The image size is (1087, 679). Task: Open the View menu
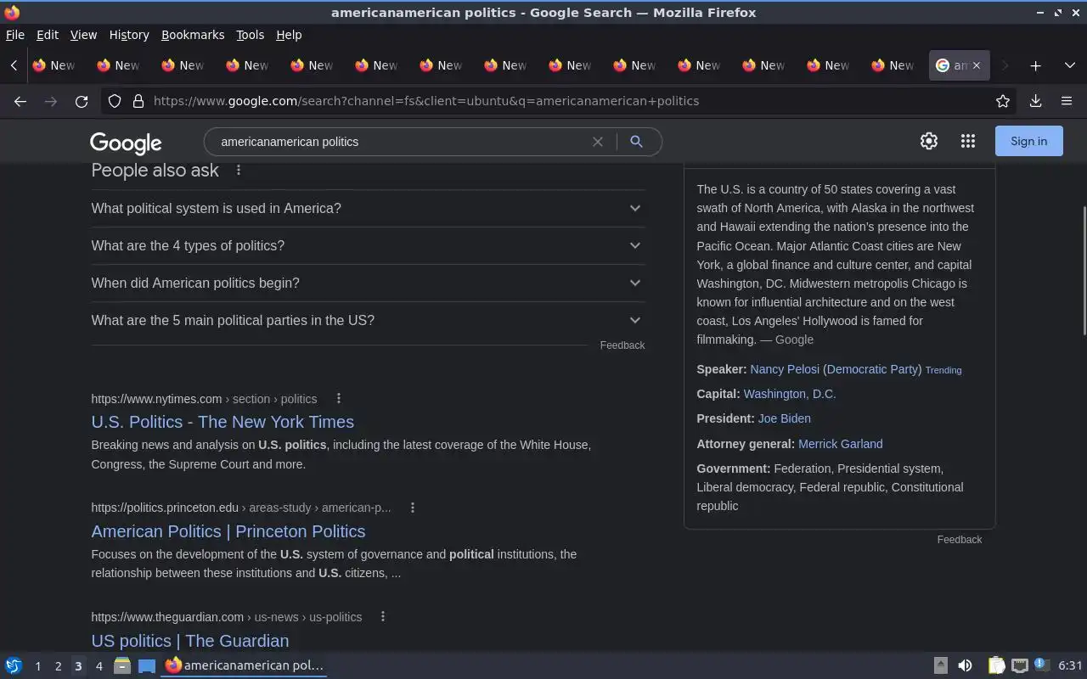[83, 35]
